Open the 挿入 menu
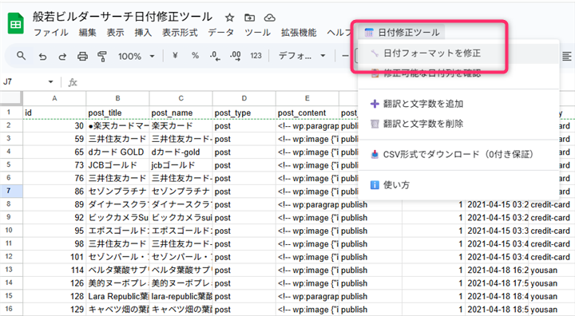575x316 pixels. point(143,33)
